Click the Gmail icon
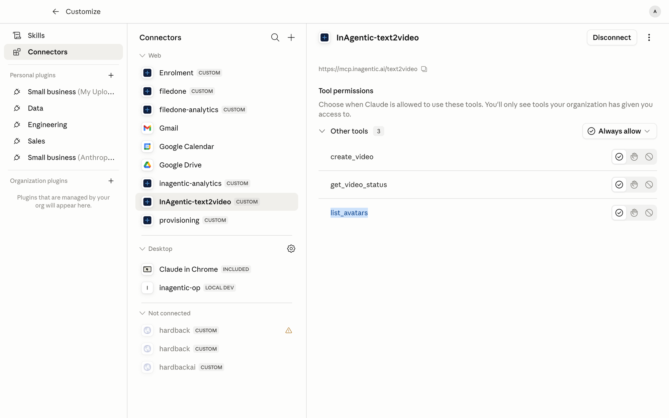 pos(147,128)
